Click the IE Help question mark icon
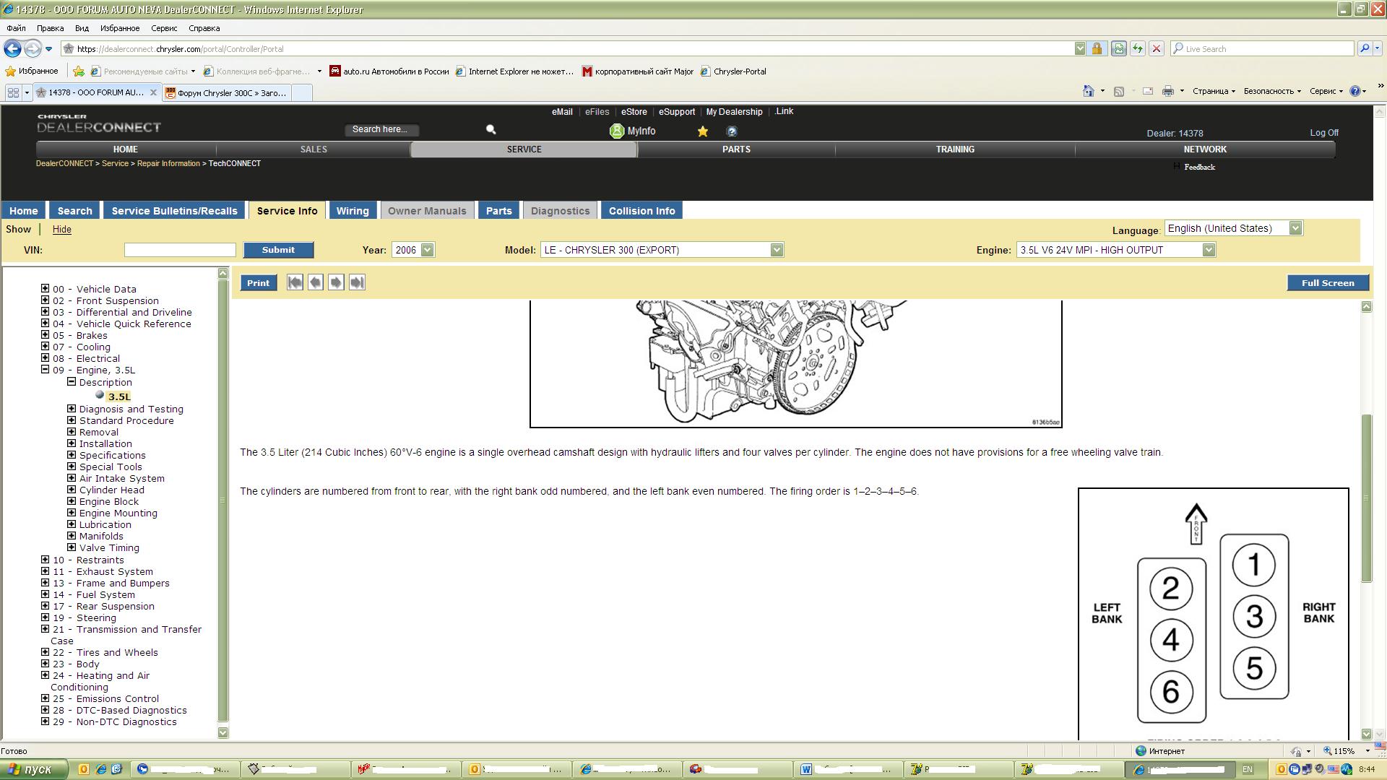 coord(1355,91)
